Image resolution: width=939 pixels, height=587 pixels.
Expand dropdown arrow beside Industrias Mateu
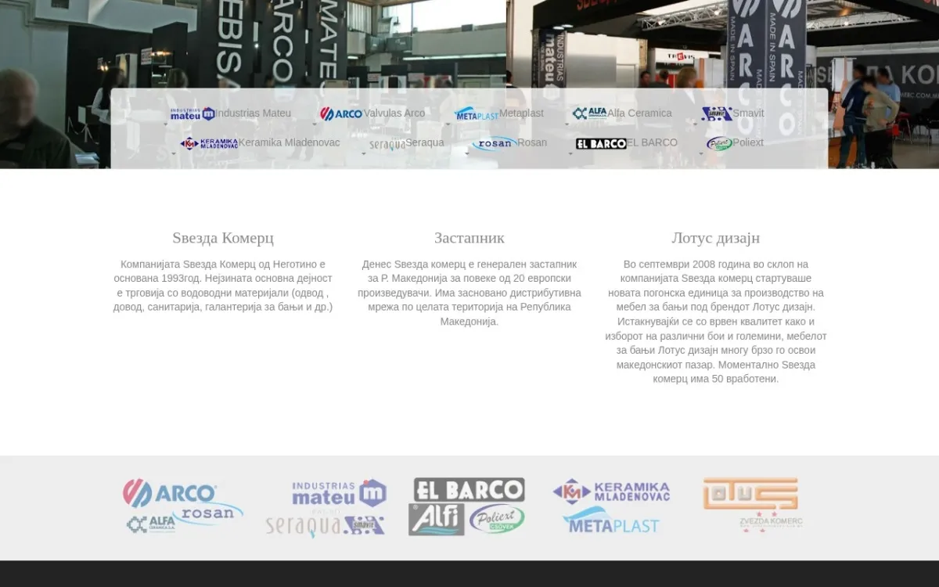click(x=166, y=124)
